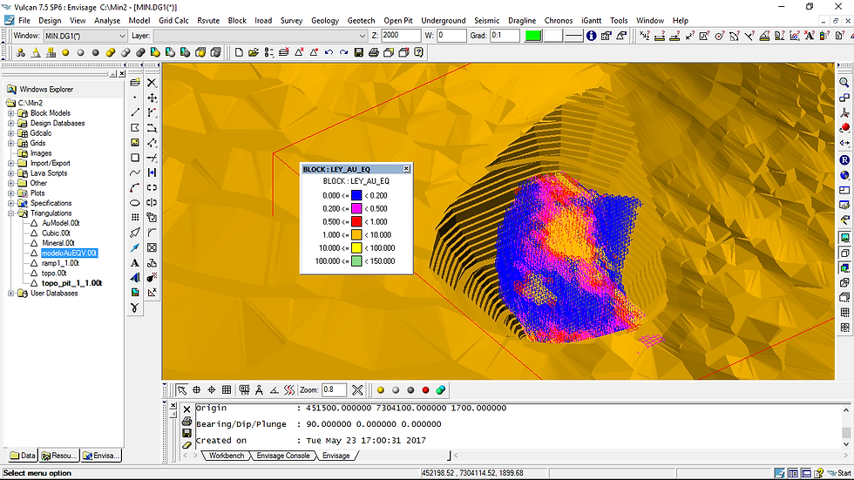Click the triple spheres icon in top toolbar
The height and width of the screenshot is (480, 854).
tap(21, 53)
